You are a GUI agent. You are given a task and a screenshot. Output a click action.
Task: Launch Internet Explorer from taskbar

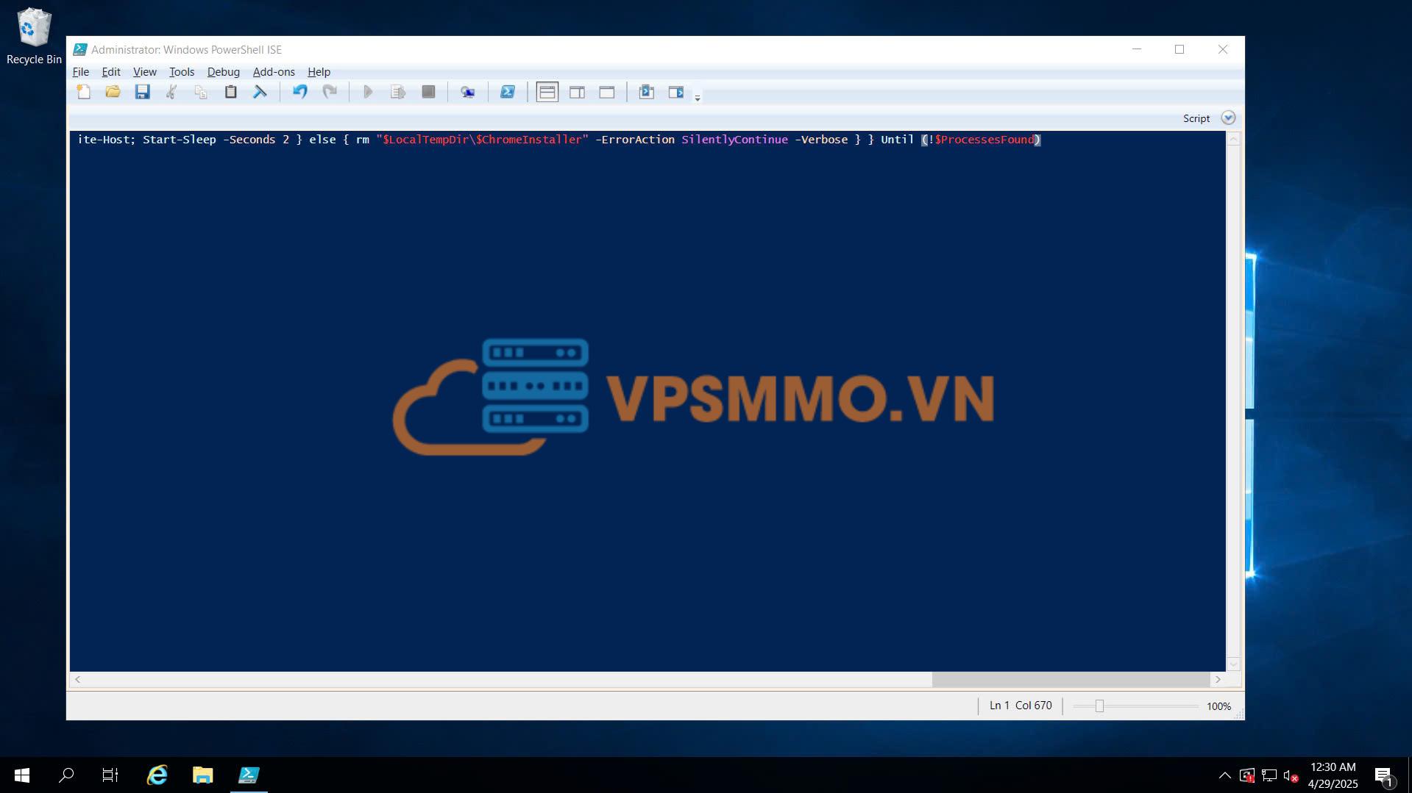[157, 775]
